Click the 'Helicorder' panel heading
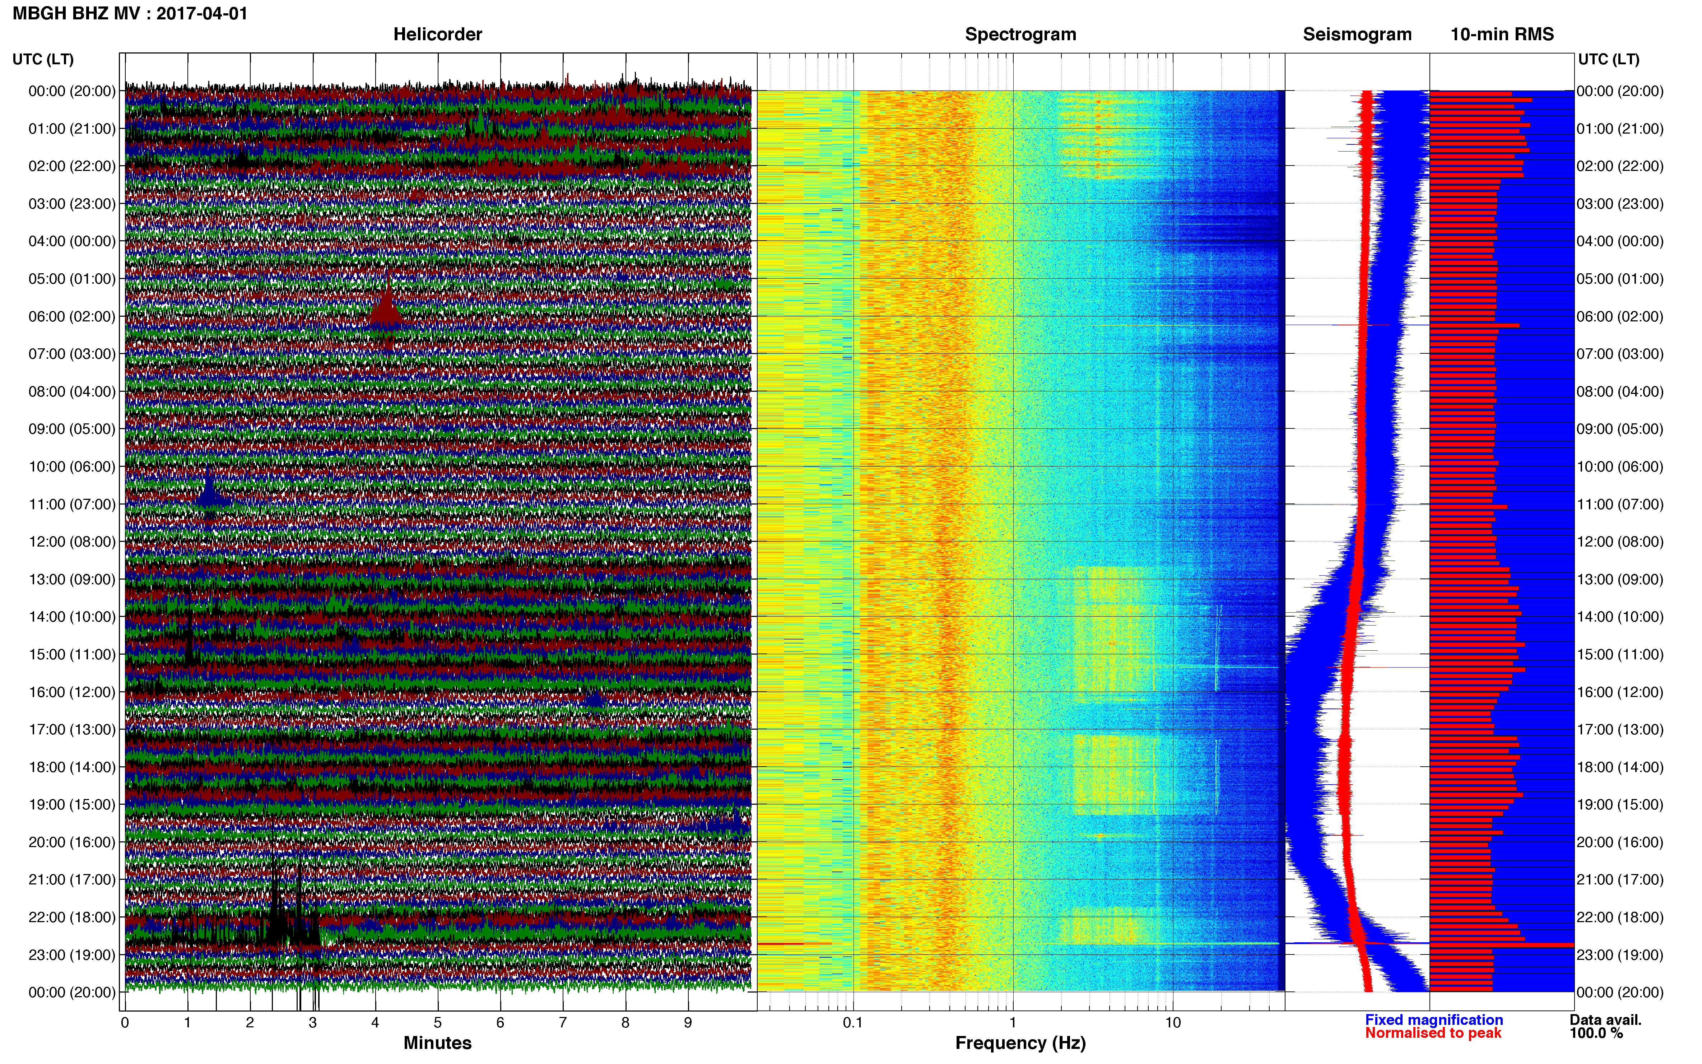Screen dimensions: 1702x1064 (x=438, y=34)
